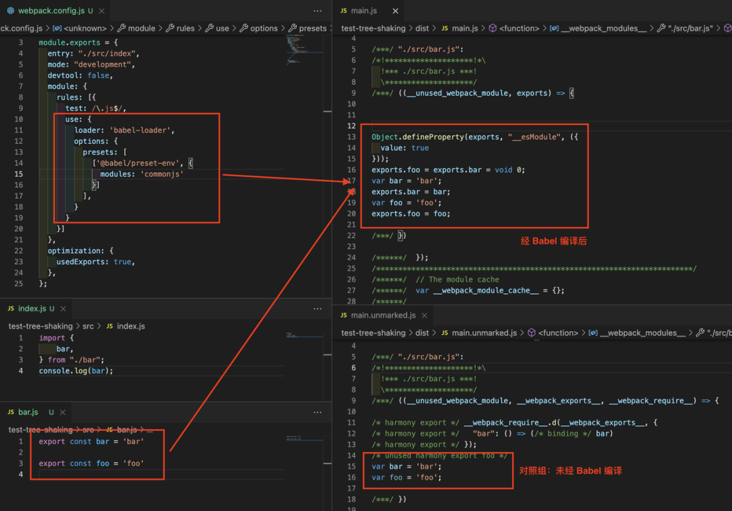The height and width of the screenshot is (511, 732).
Task: Click 'exports.foo = exports.bar = void 0;' line
Action: (x=448, y=170)
